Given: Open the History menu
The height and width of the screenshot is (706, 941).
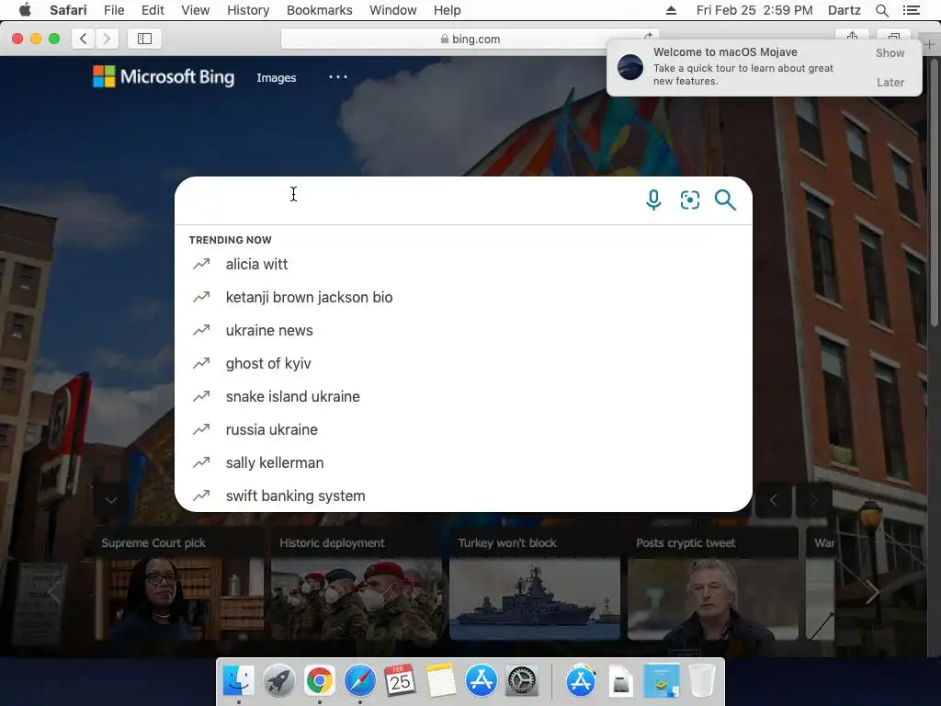Looking at the screenshot, I should pos(248,10).
